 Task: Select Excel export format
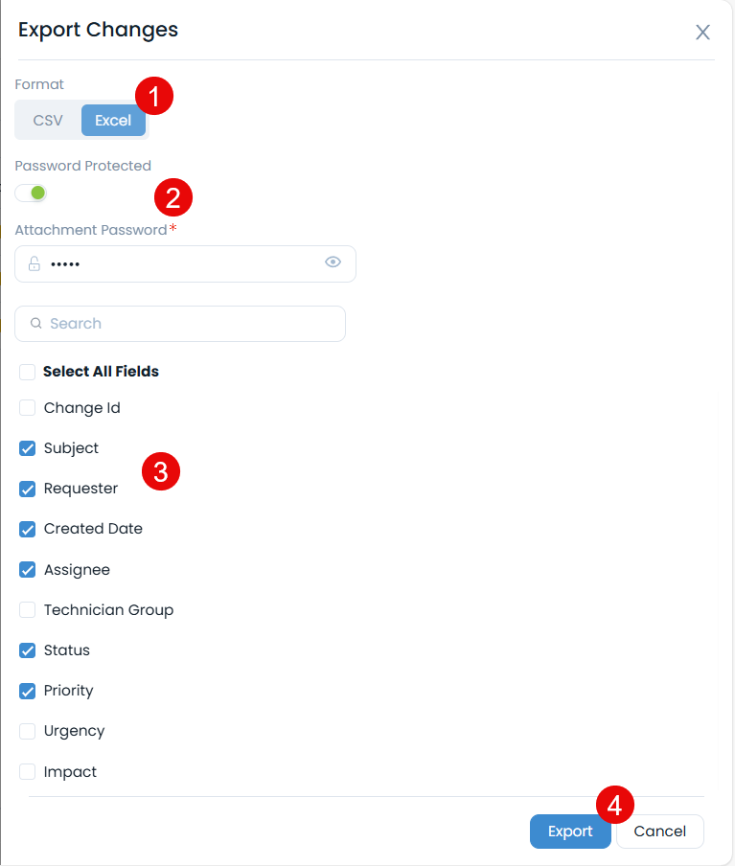coord(113,121)
